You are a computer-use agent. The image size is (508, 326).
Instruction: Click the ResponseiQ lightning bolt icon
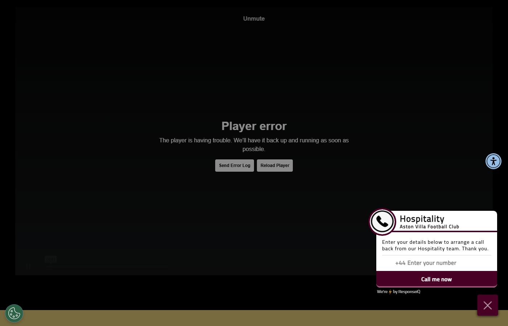[390, 292]
